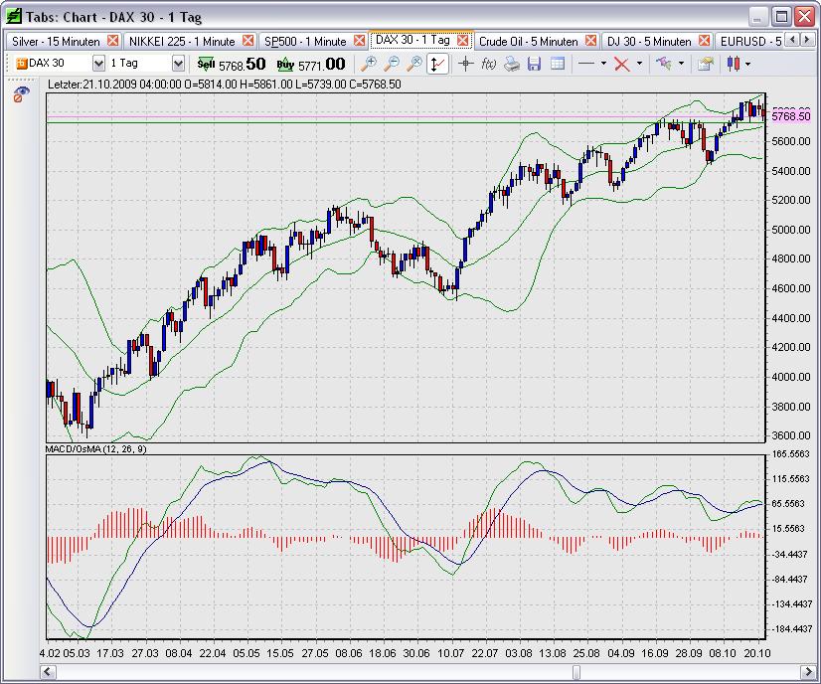Screen dimensions: 821x684
Task: Click the application icon in title bar
Action: click(x=14, y=16)
